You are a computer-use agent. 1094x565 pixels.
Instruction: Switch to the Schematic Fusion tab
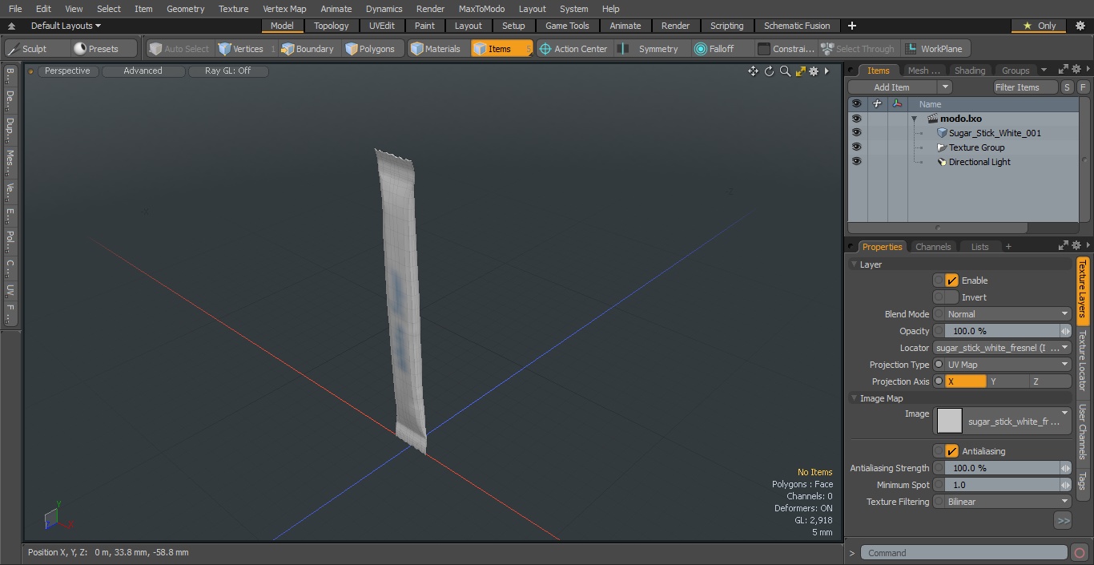coord(797,26)
